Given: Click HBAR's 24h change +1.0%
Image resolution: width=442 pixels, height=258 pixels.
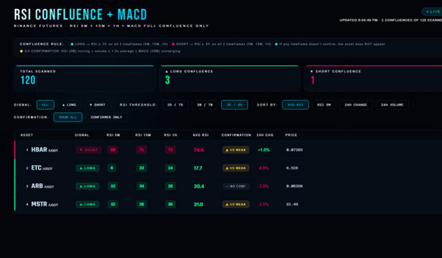Looking at the screenshot, I should pos(264,150).
